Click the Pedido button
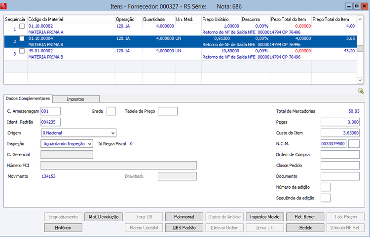Screen dimensions: 370x237 pos(306,228)
